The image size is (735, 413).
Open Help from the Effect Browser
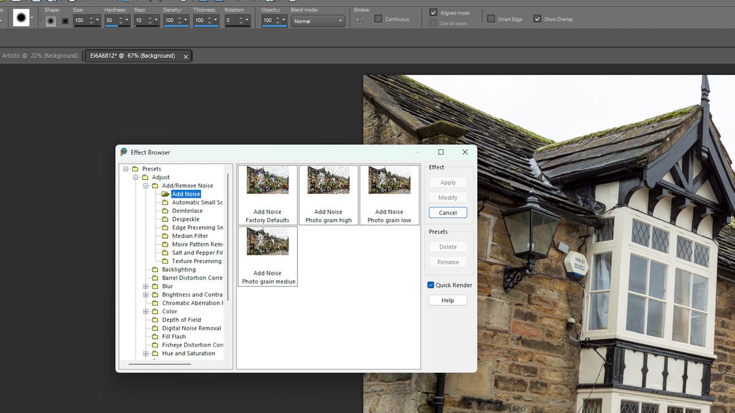tap(448, 300)
